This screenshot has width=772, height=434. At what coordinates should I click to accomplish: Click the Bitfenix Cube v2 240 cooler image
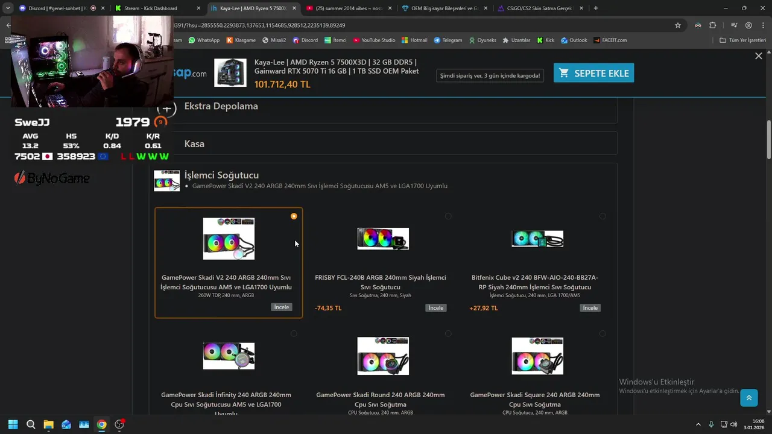click(x=537, y=239)
